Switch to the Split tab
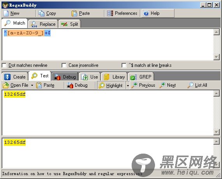This screenshot has height=179, width=222. pyautogui.click(x=69, y=24)
